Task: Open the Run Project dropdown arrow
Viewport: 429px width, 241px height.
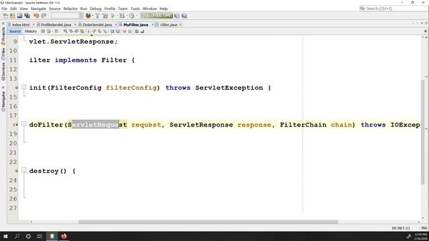Action: (117, 16)
